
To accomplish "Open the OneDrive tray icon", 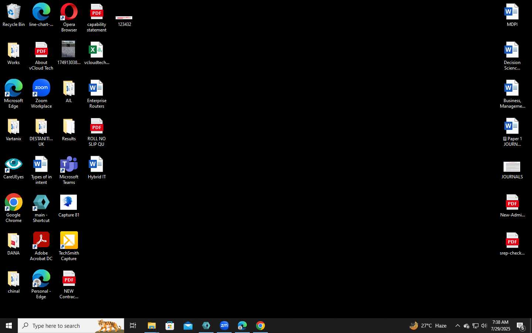I will [x=466, y=326].
